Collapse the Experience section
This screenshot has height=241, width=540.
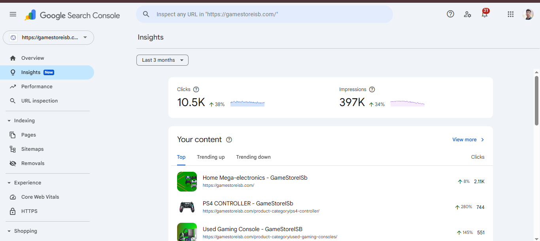[x=9, y=183]
